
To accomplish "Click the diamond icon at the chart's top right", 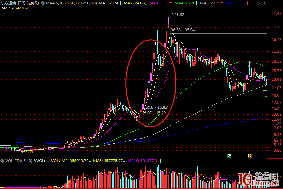I will [x=258, y=3].
